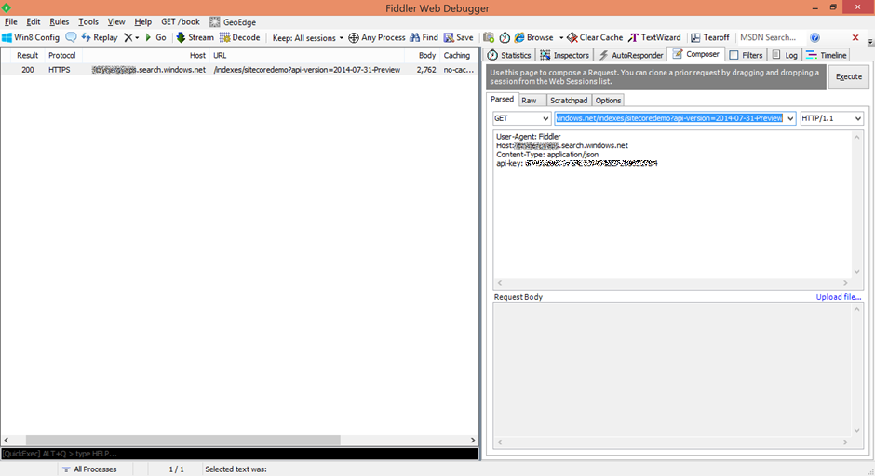Switch to the Log tab
This screenshot has height=476, width=875.
(x=785, y=55)
